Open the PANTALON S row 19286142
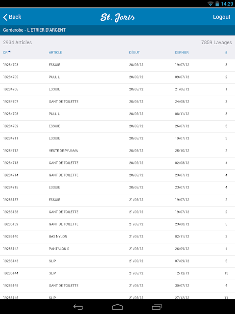This screenshot has height=314, width=235. 117,249
